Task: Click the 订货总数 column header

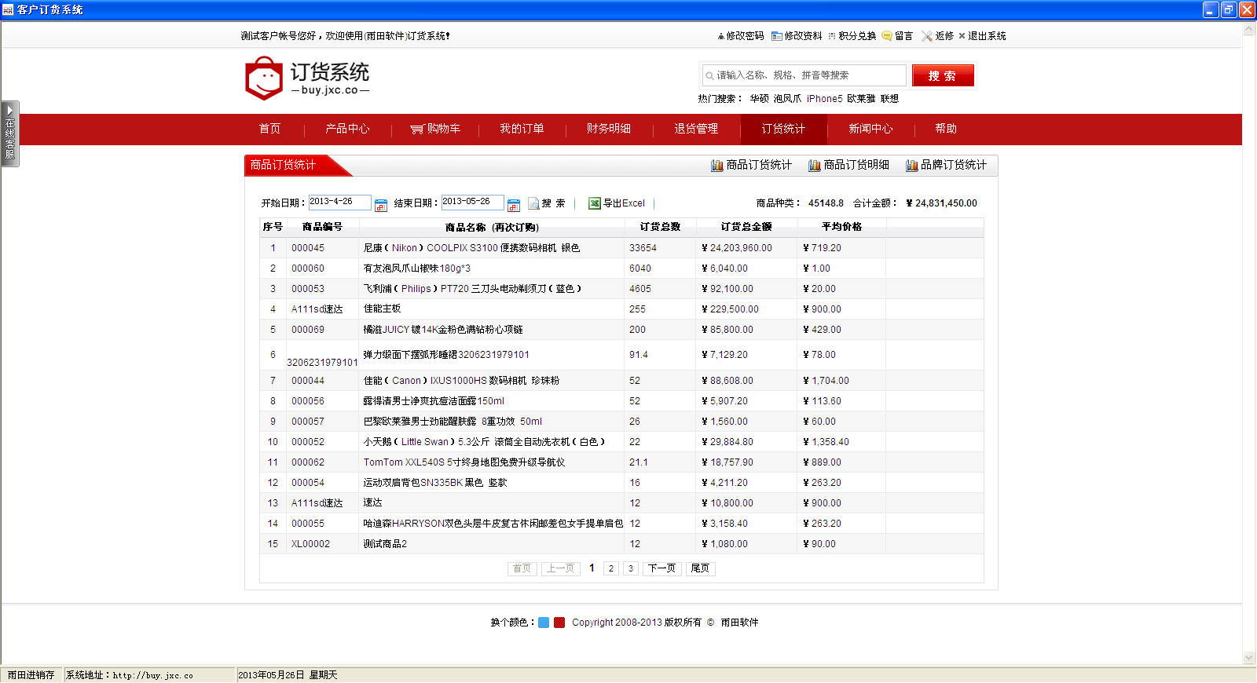Action: coord(660,227)
